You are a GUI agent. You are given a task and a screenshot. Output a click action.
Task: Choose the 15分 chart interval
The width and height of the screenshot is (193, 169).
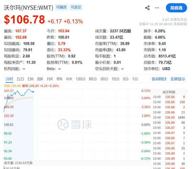click(x=115, y=79)
